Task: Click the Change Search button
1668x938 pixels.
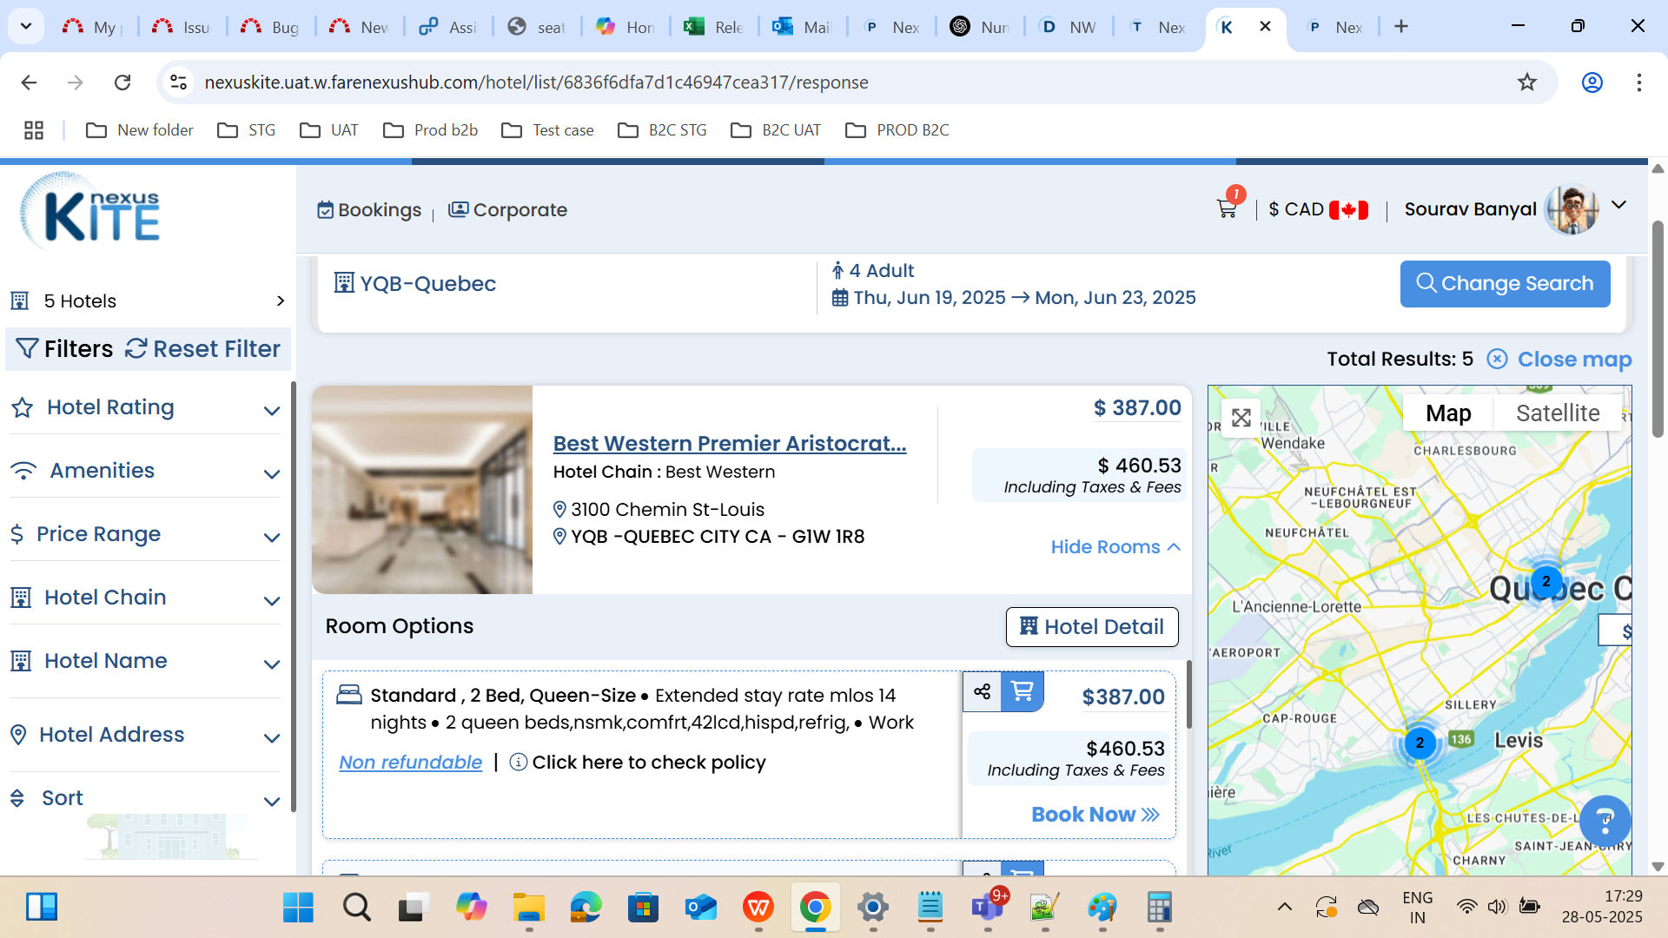Action: pos(1505,284)
